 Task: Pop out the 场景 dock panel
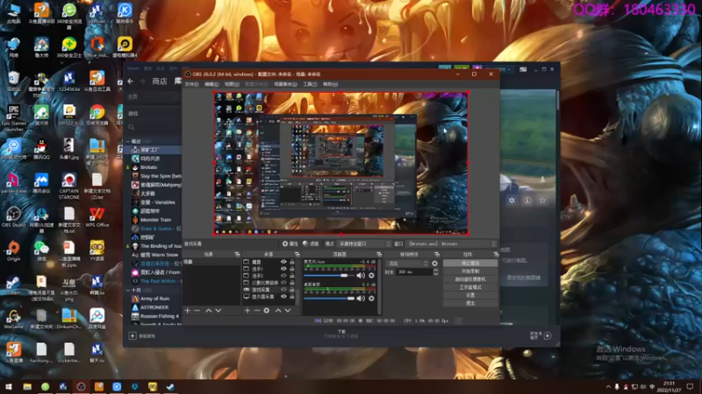pos(237,254)
